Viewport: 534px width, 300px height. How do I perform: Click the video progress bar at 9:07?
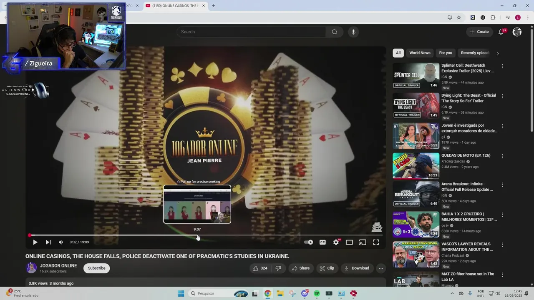pos(197,235)
